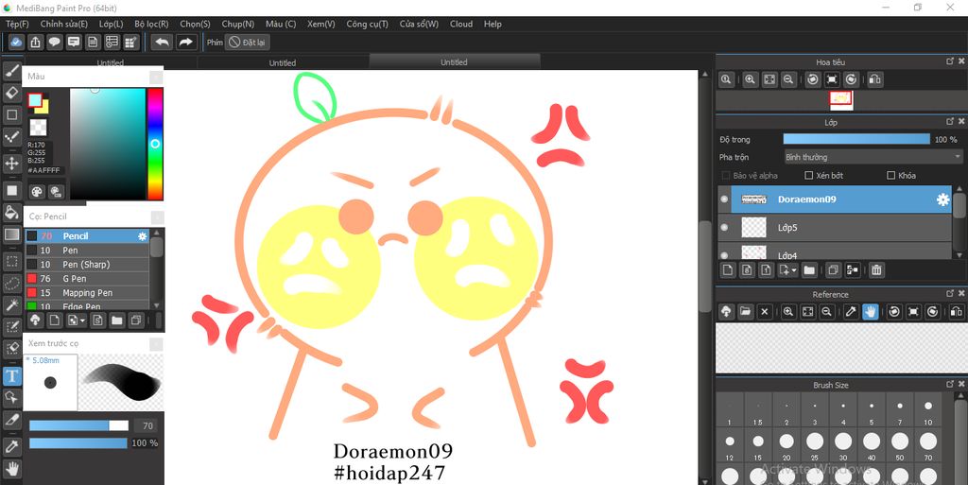Click the canvas vertical scrollbar

pos(704,268)
